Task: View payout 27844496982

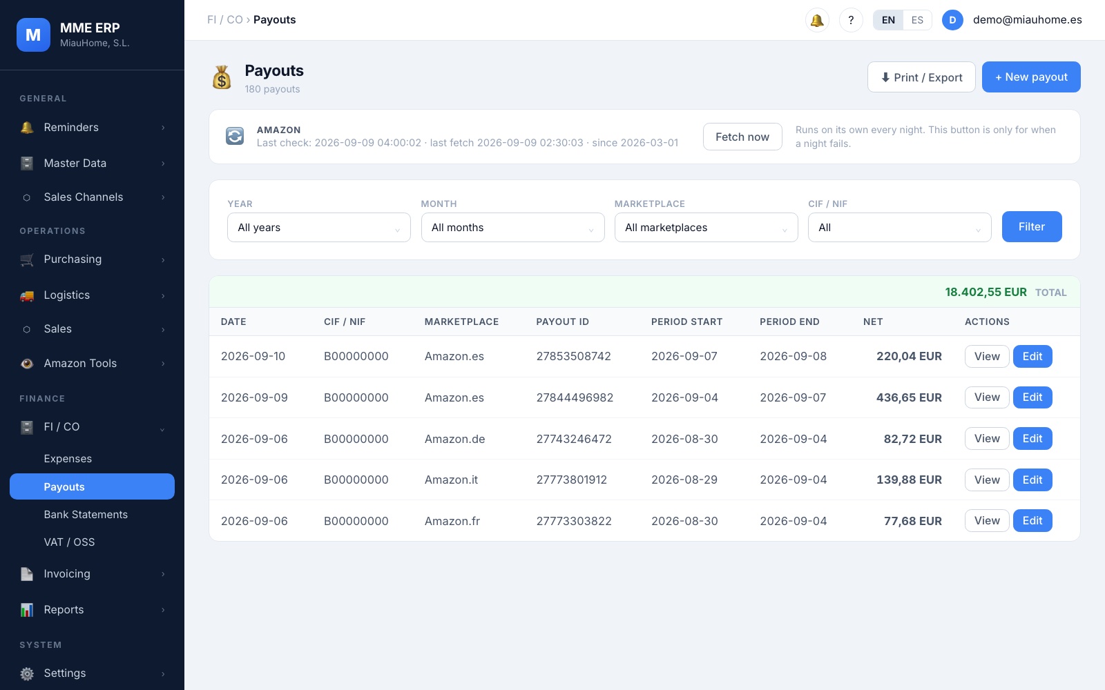Action: click(987, 397)
